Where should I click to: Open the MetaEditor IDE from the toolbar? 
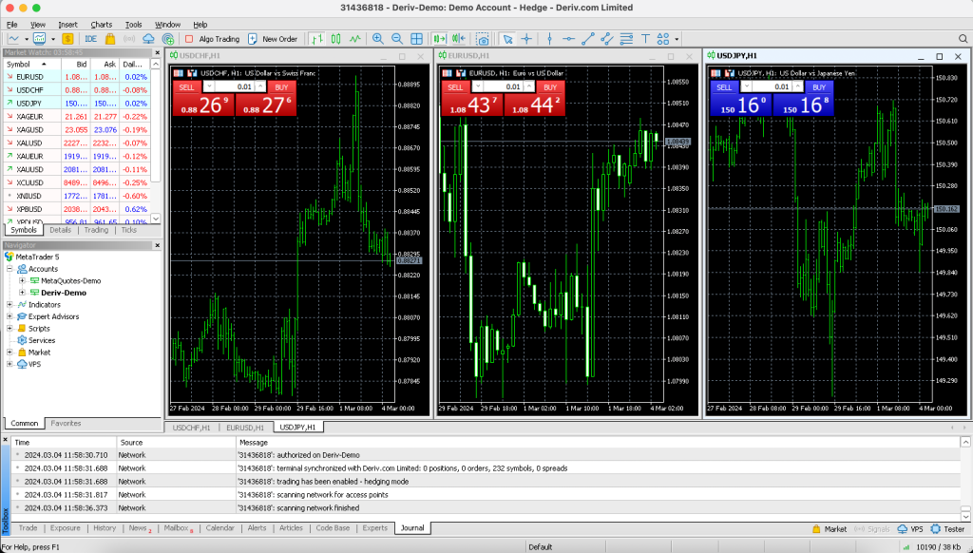(x=92, y=39)
